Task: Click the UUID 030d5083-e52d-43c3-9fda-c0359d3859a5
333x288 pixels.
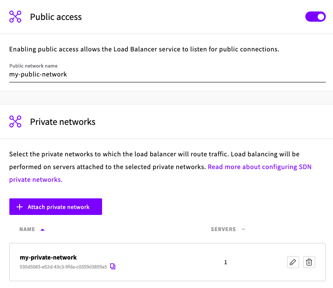Action: click(x=63, y=267)
